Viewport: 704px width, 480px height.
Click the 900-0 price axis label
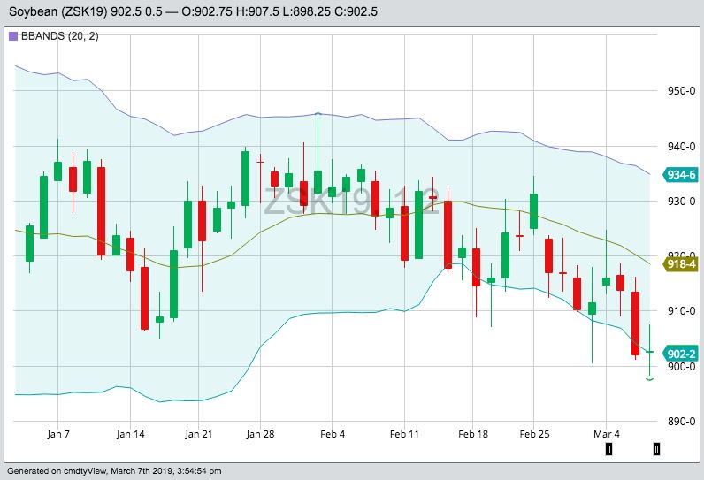[681, 367]
